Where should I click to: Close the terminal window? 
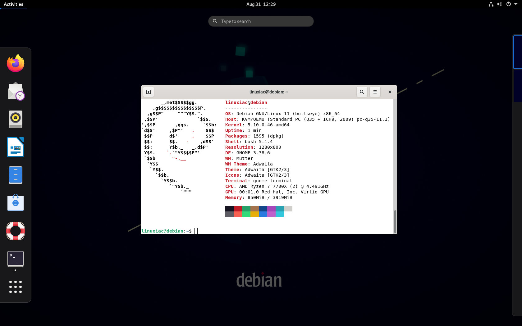point(390,92)
